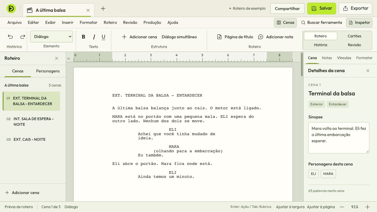Click Adicionar nota in the toolbar
The height and width of the screenshot is (212, 377).
coord(276,37)
